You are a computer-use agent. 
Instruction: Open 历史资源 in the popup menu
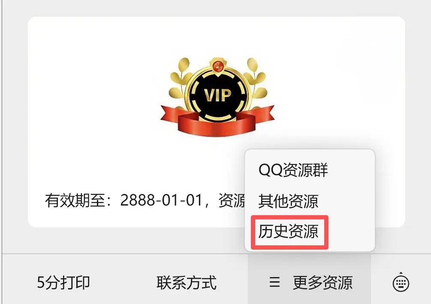(288, 231)
